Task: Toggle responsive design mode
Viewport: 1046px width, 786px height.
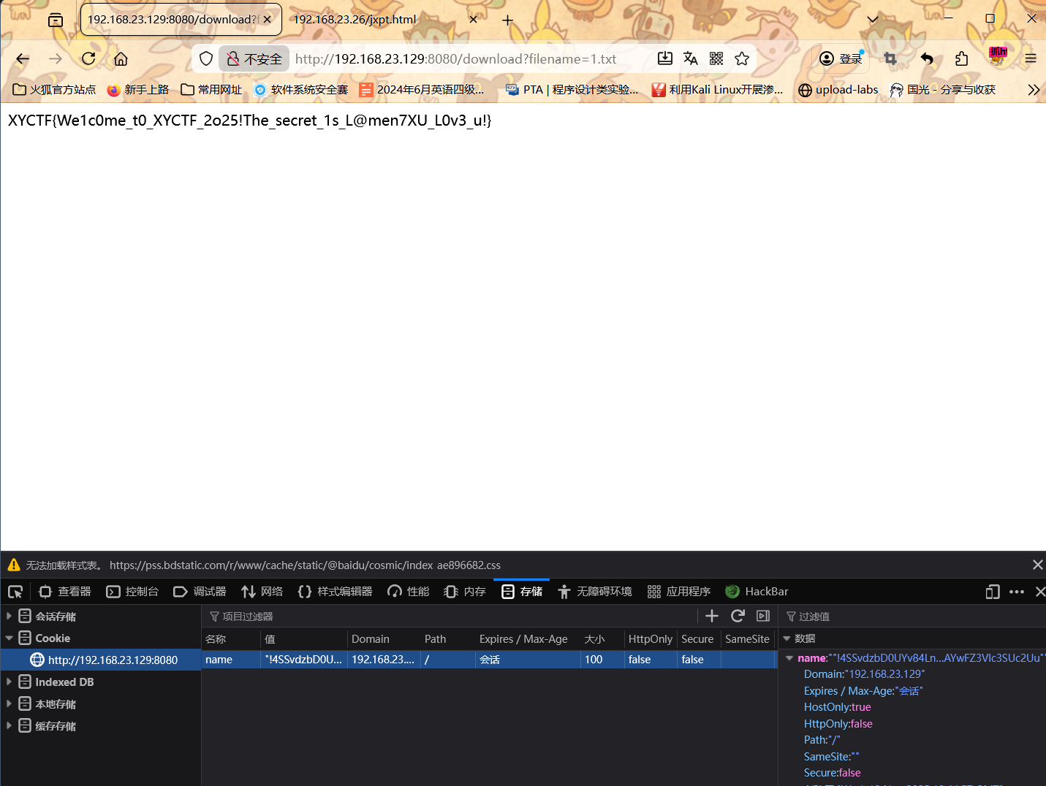Action: click(992, 592)
